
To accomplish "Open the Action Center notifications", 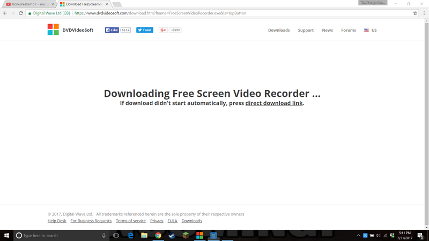I will coord(421,235).
